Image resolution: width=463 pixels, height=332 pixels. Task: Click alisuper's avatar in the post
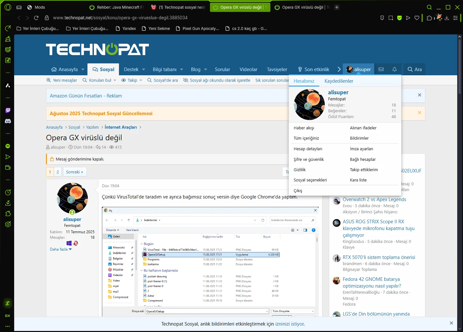tap(72, 198)
